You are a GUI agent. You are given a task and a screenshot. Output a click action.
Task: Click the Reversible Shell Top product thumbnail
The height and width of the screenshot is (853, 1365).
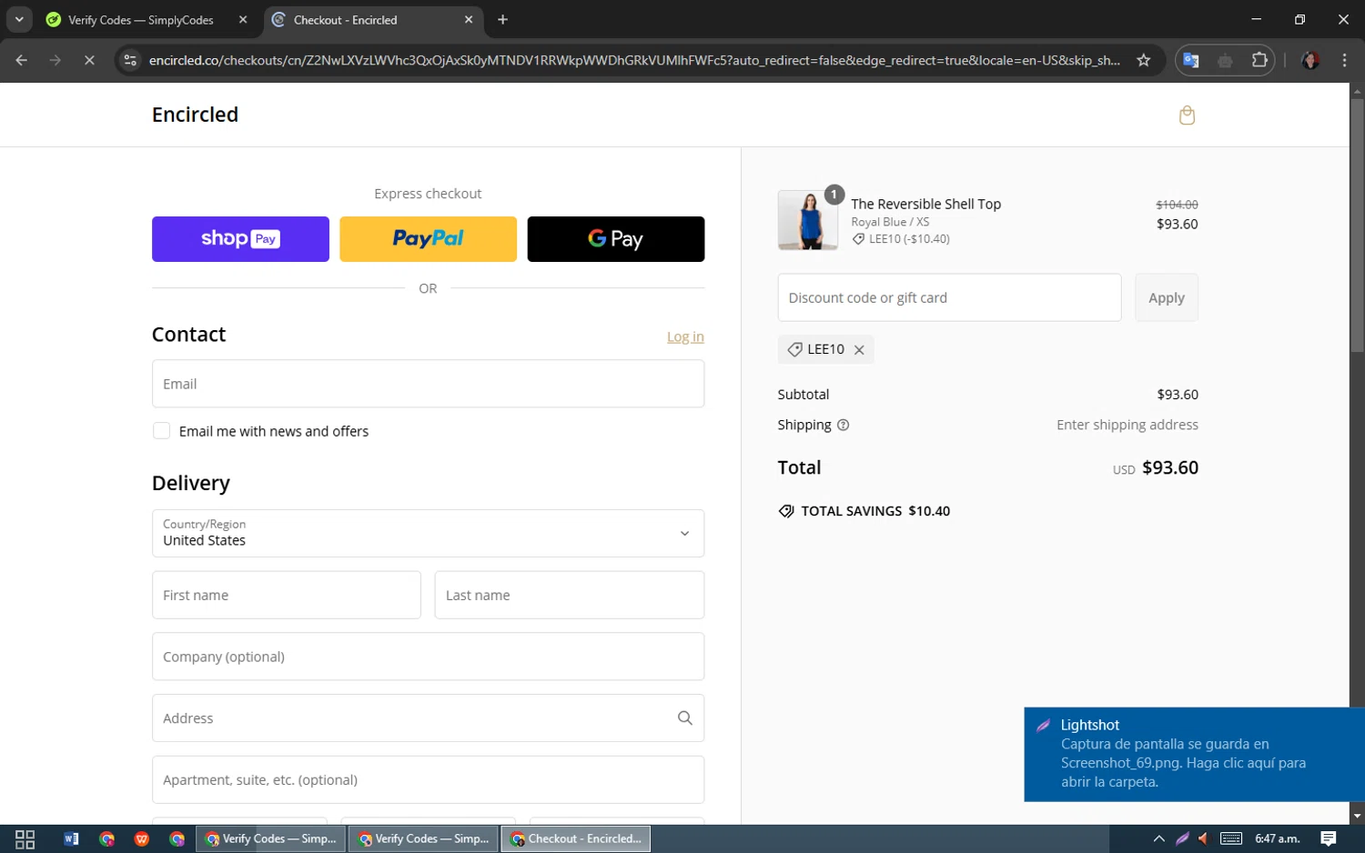[808, 220]
